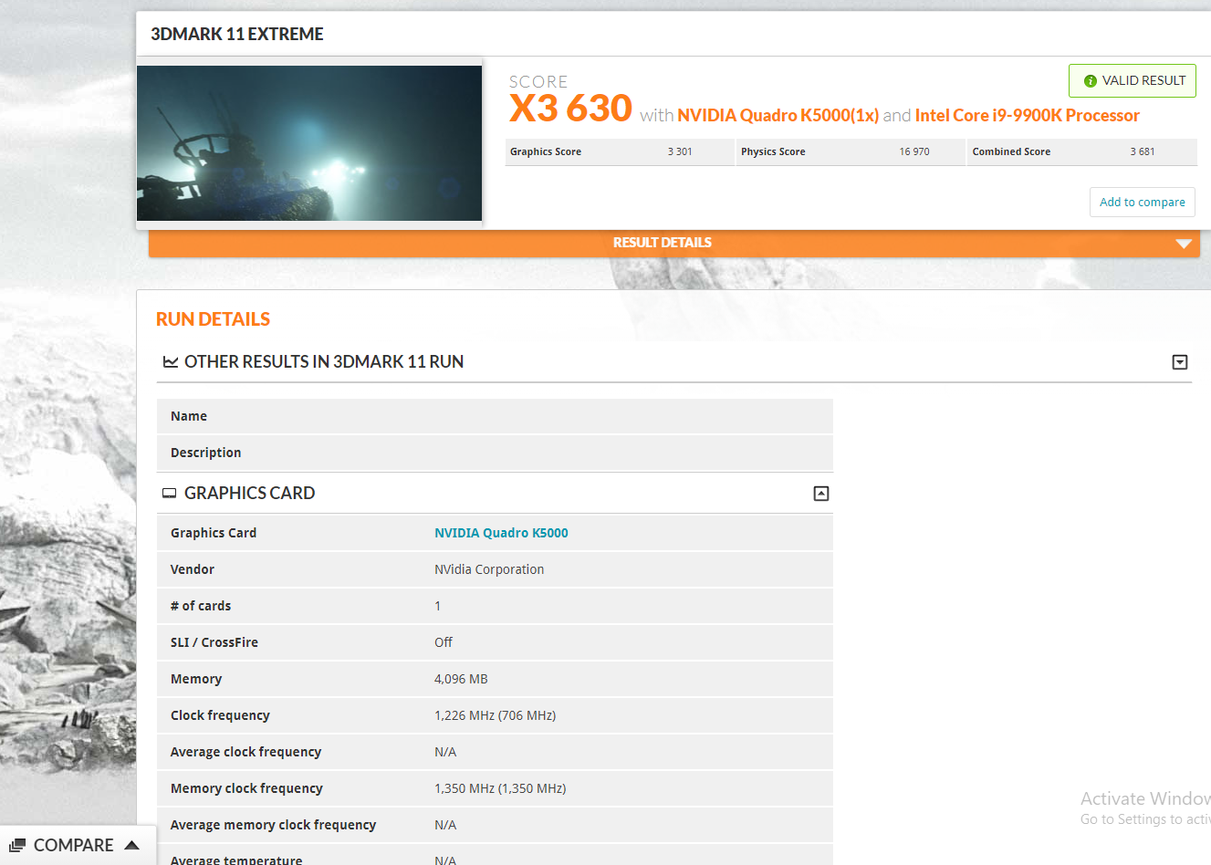Click the Physics Score value 16 970
The width and height of the screenshot is (1211, 865).
[914, 152]
